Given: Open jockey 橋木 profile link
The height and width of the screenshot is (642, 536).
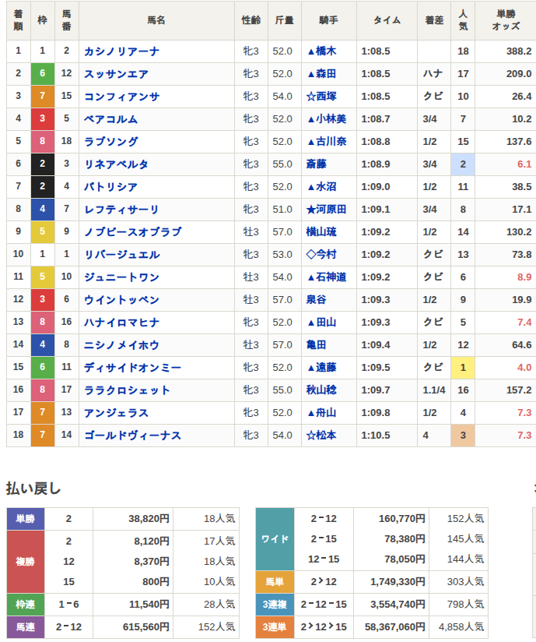Looking at the screenshot, I should [x=325, y=51].
